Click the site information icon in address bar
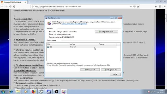 [x=33, y=7]
